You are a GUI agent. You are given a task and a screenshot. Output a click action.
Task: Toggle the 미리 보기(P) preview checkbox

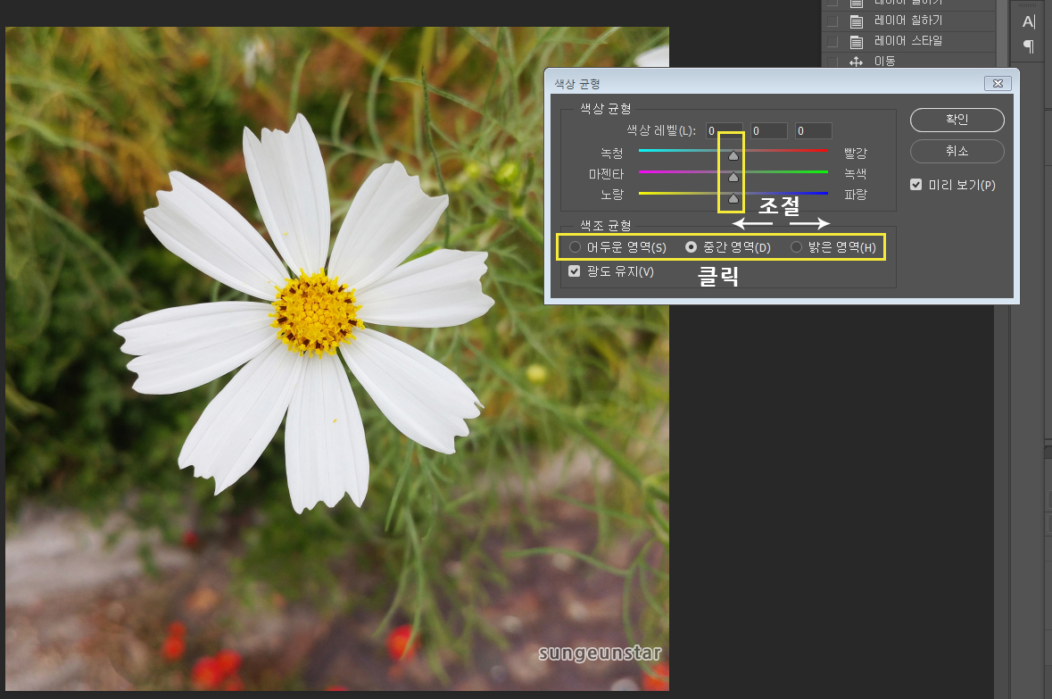coord(915,185)
